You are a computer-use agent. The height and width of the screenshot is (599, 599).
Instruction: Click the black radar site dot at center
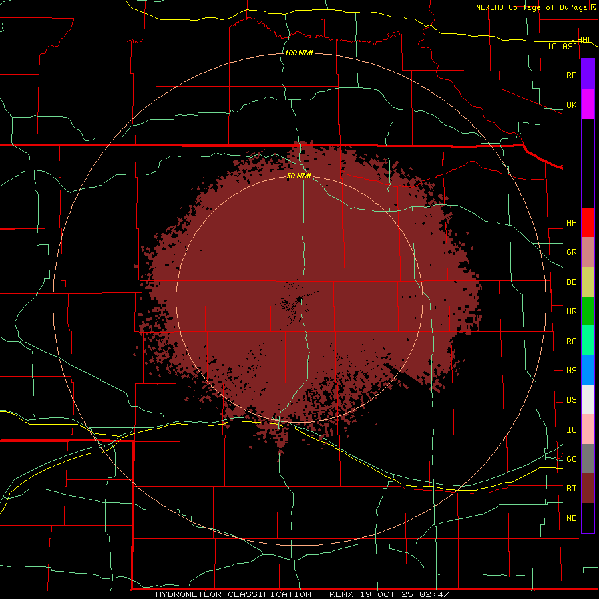tap(299, 300)
